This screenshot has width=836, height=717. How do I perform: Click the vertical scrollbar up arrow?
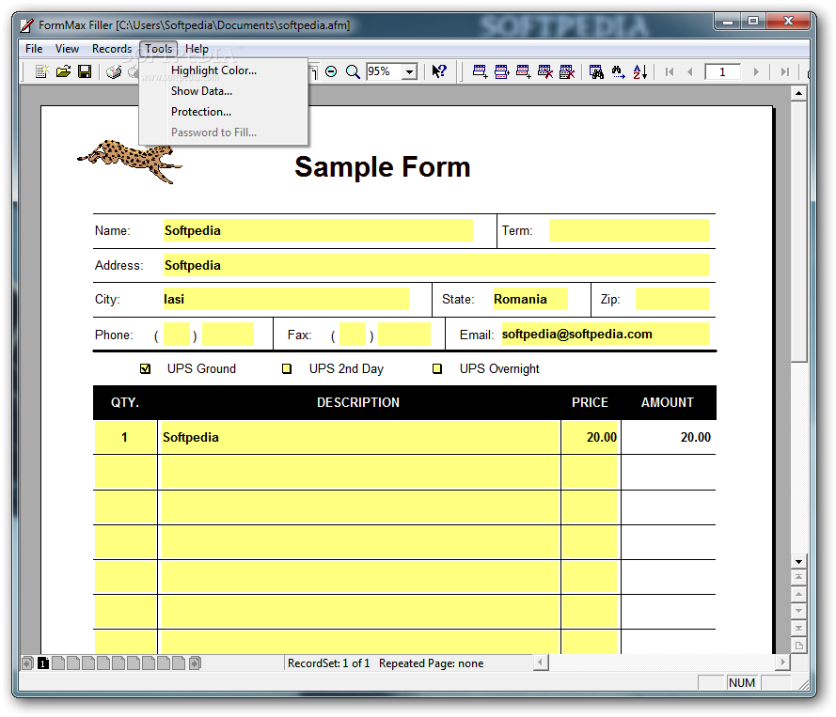coord(798,94)
